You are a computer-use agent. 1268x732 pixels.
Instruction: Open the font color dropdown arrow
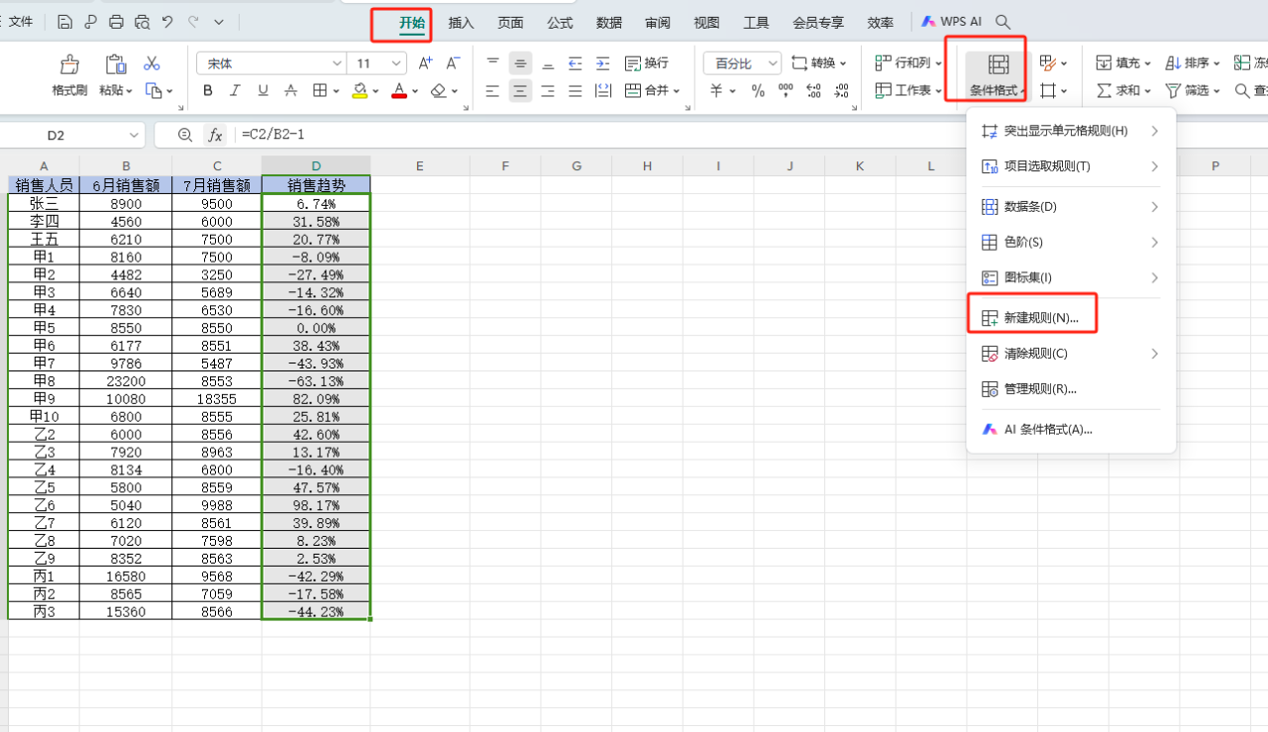point(415,91)
